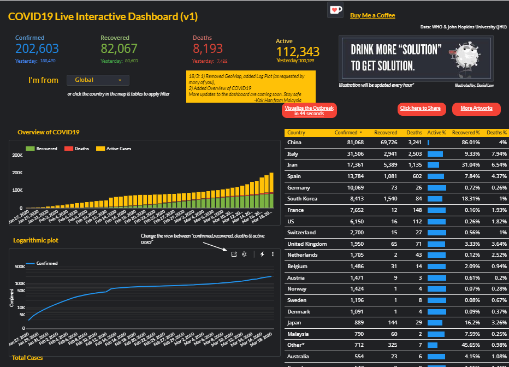Viewport: 509px width, 367px height.
Task: Open the Global country dropdown
Action: (98, 80)
